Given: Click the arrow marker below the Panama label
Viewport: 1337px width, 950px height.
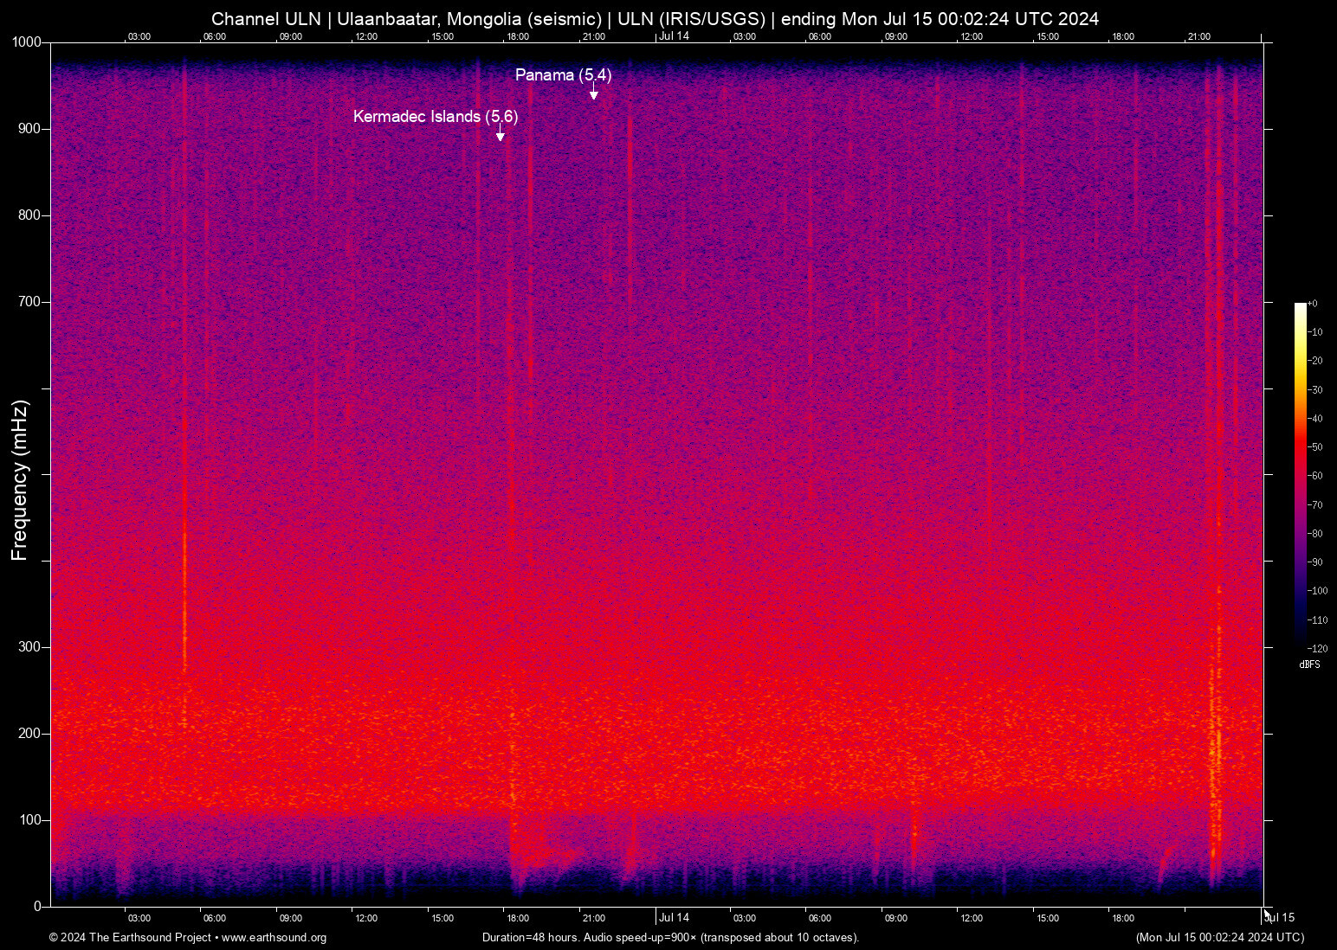Looking at the screenshot, I should click(593, 94).
